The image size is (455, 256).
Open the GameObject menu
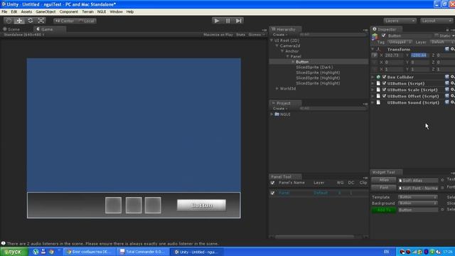[x=45, y=12]
